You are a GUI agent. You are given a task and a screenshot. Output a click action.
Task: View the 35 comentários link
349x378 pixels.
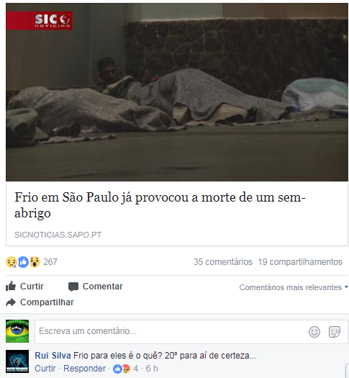223,262
